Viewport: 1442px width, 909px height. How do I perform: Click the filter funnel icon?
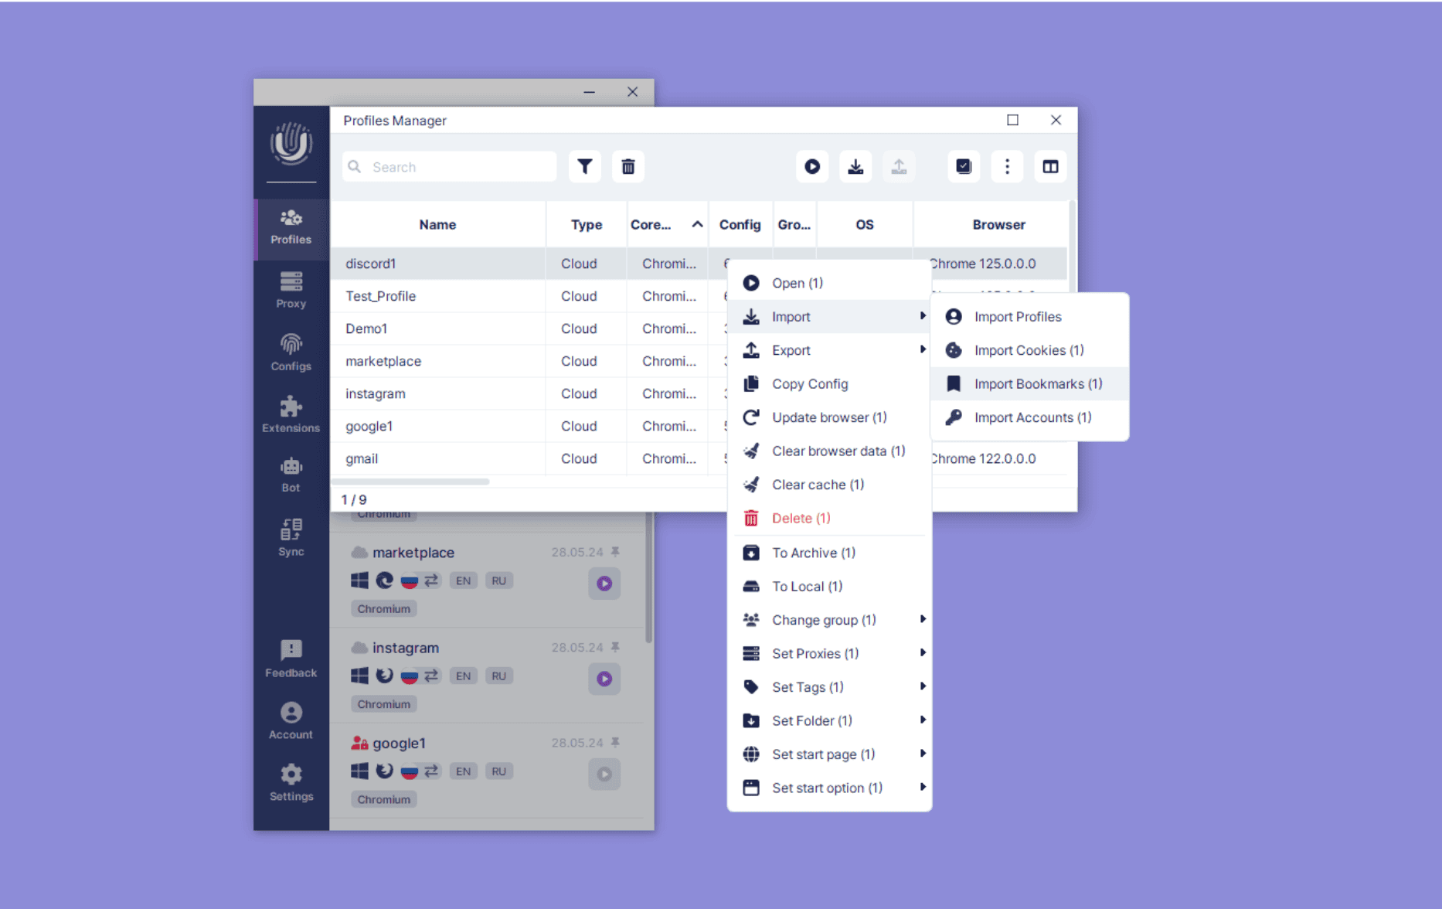pyautogui.click(x=585, y=166)
